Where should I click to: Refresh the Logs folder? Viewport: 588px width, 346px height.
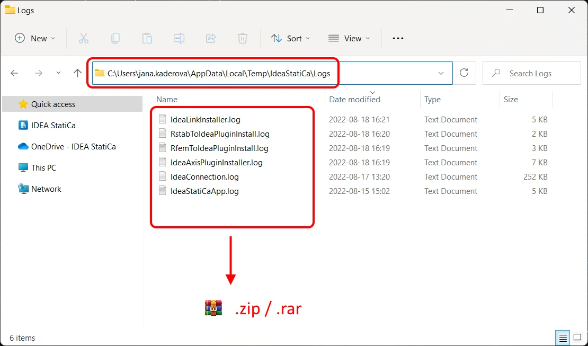pyautogui.click(x=464, y=73)
